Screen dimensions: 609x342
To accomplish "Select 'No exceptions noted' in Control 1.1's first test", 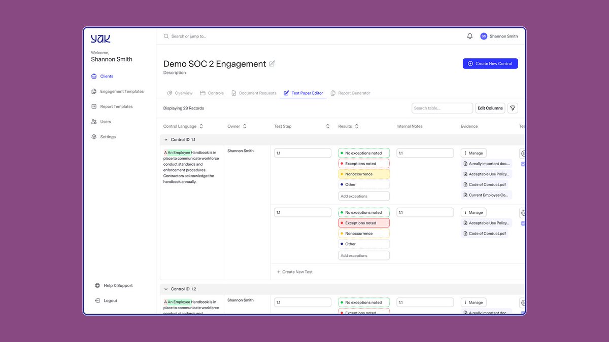I will [364, 153].
